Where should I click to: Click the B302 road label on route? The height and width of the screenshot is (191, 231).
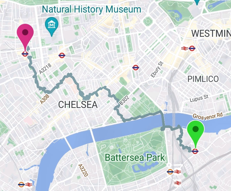(124, 100)
